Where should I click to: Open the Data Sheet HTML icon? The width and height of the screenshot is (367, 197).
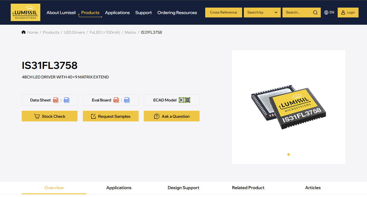[x=67, y=100]
